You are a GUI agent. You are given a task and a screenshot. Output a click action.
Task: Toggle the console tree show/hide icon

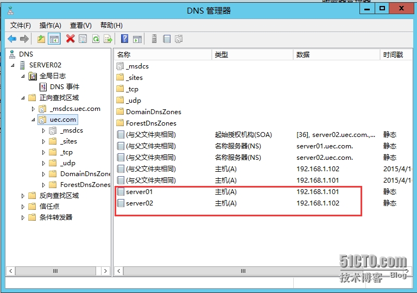54,39
